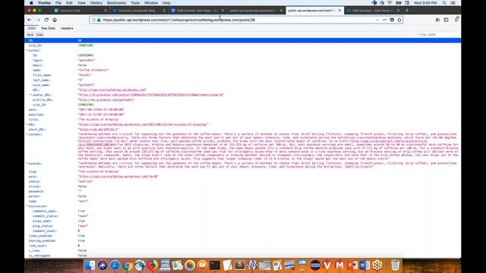Open the Trash in the dock

pos(395,265)
